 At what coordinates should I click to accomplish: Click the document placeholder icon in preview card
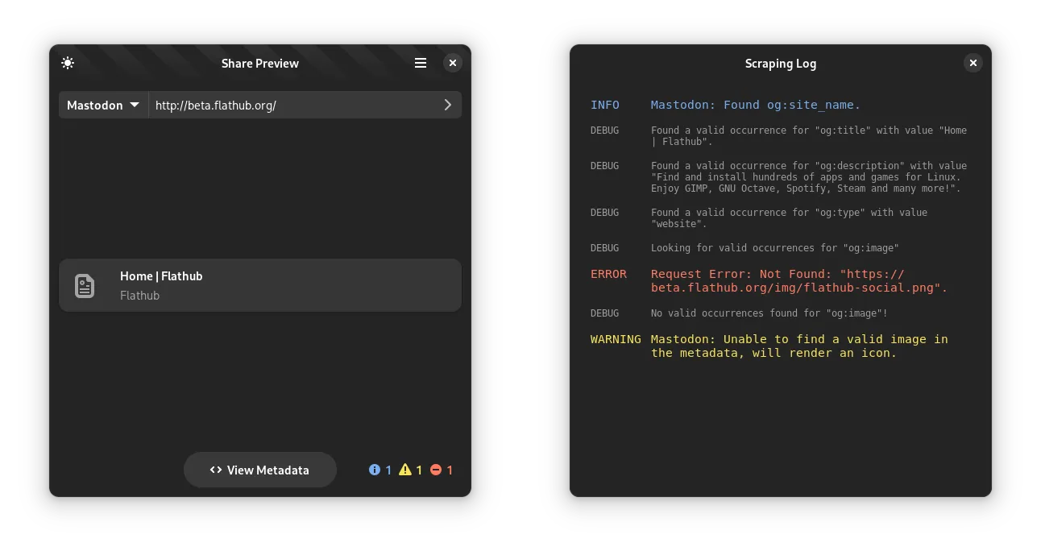point(85,286)
